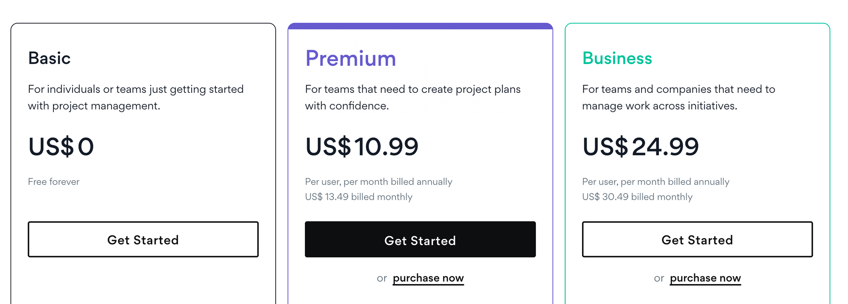
Task: Select the Basic plan heading
Action: [x=50, y=59]
